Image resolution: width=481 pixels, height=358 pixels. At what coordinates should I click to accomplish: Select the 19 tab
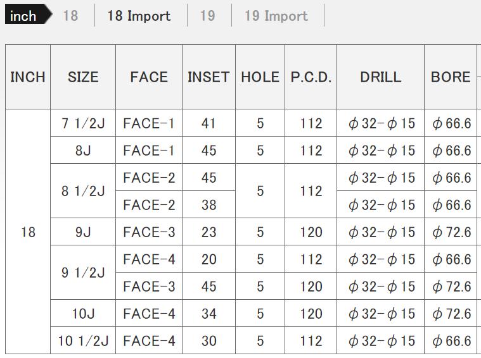click(x=207, y=16)
